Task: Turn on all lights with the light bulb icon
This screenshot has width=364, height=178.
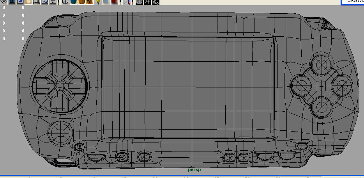Action: point(98,2)
